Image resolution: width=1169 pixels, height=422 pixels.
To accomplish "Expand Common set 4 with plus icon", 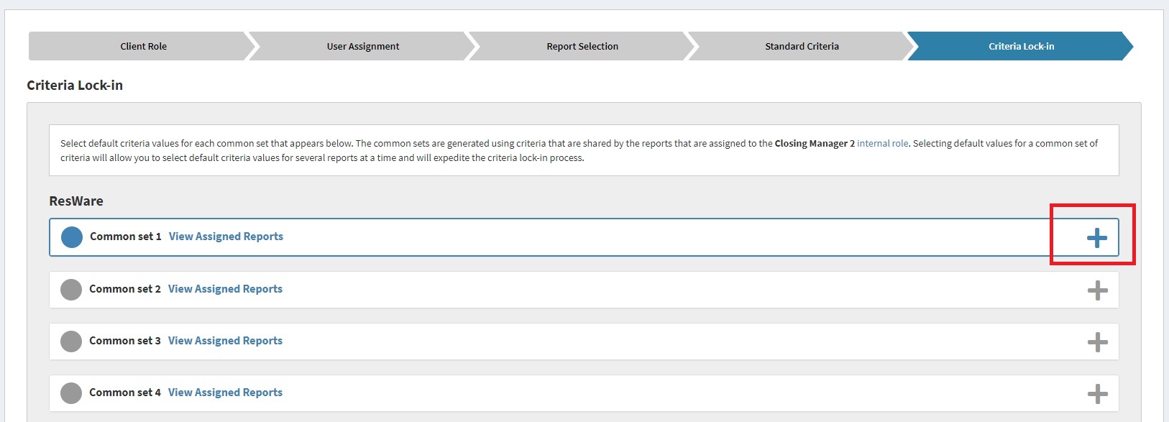I will pos(1097,394).
